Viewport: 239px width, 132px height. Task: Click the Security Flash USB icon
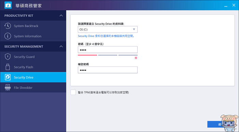click(8, 67)
